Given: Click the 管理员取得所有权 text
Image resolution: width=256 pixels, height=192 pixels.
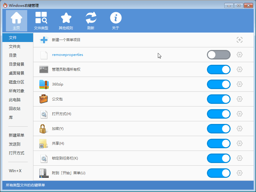Looking at the screenshot, I should point(66,70).
